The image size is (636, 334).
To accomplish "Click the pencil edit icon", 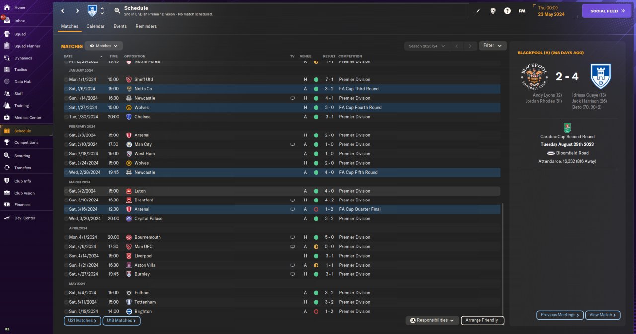I will tap(478, 11).
